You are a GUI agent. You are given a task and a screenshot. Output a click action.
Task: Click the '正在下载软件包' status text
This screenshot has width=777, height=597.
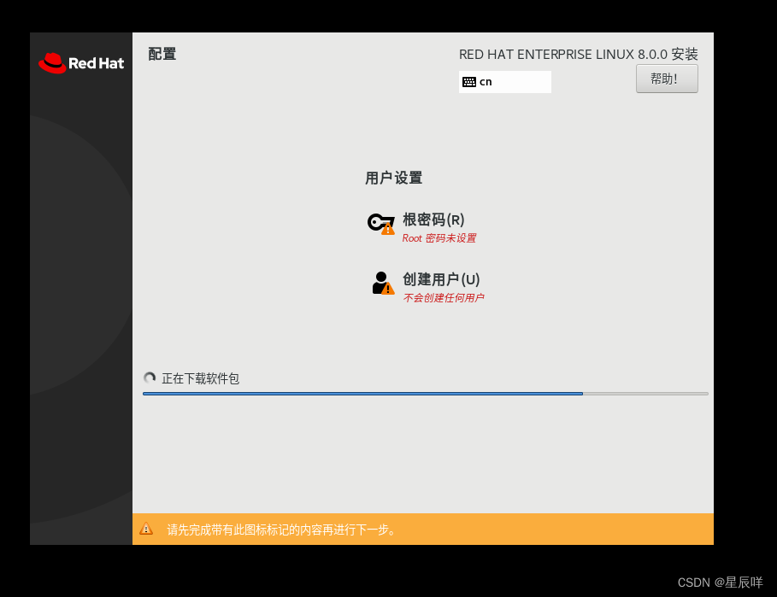(x=200, y=378)
